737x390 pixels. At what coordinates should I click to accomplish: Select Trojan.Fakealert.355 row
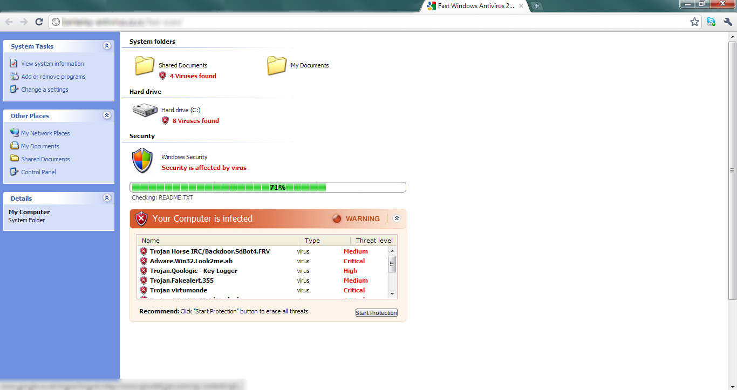point(263,280)
